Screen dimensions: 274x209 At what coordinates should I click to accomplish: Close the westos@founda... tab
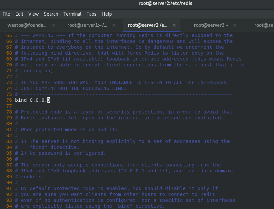(54, 25)
